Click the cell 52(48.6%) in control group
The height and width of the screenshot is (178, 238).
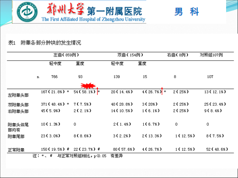(217, 149)
